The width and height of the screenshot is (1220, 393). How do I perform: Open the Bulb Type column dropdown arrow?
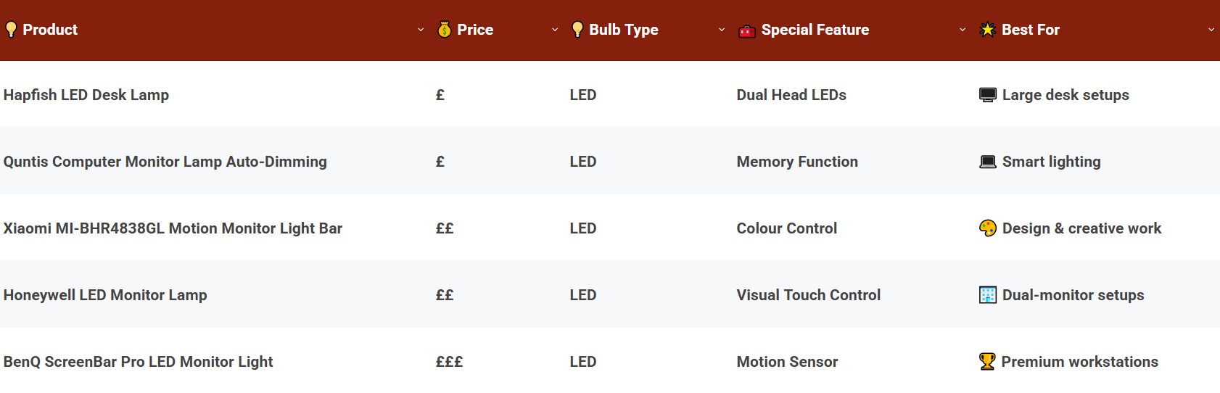(722, 30)
